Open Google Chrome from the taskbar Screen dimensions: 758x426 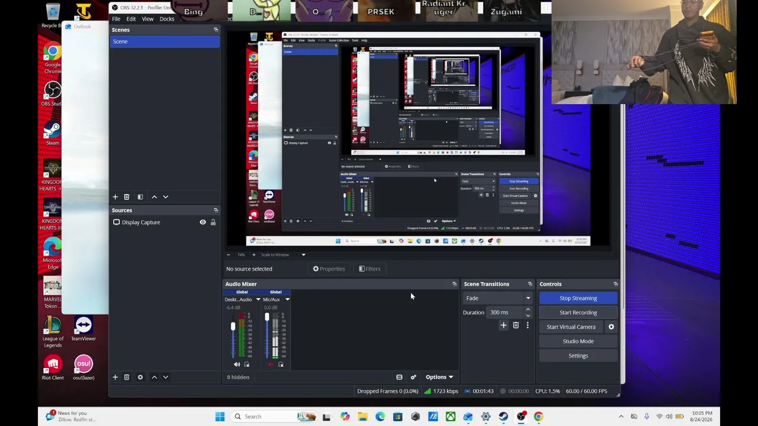538,417
